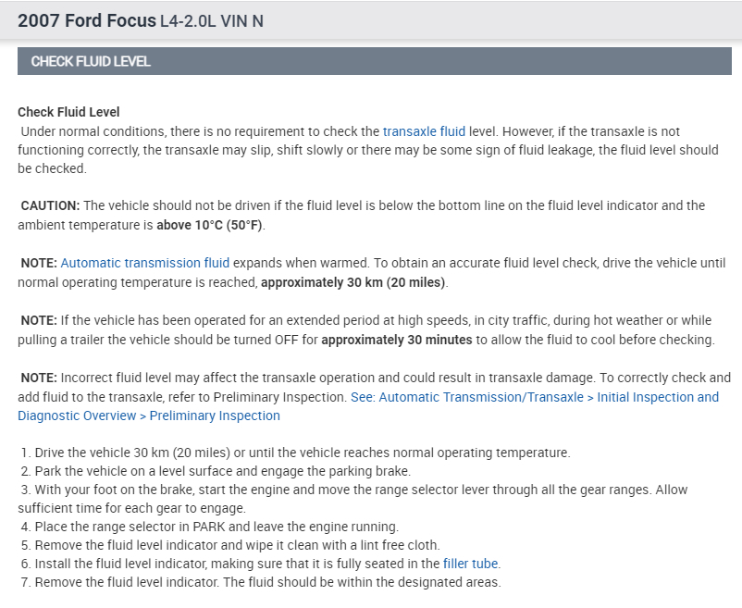Follow the 'Automatic transmission fluid' link
The height and width of the screenshot is (608, 742).
pyautogui.click(x=144, y=263)
